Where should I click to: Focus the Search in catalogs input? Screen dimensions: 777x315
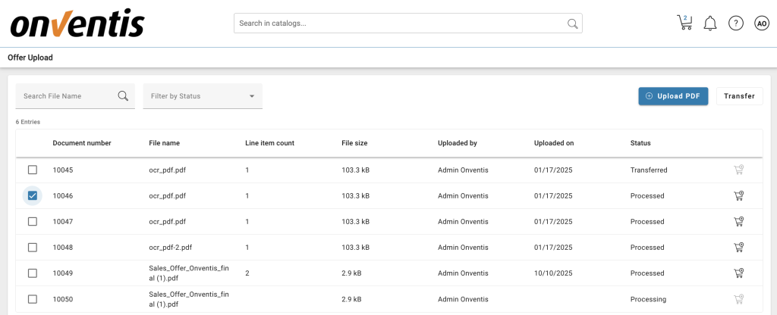(401, 23)
